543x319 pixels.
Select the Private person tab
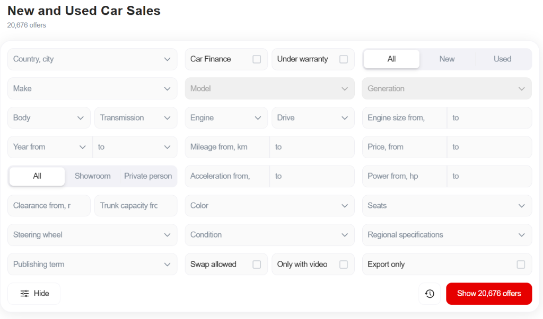click(x=148, y=176)
